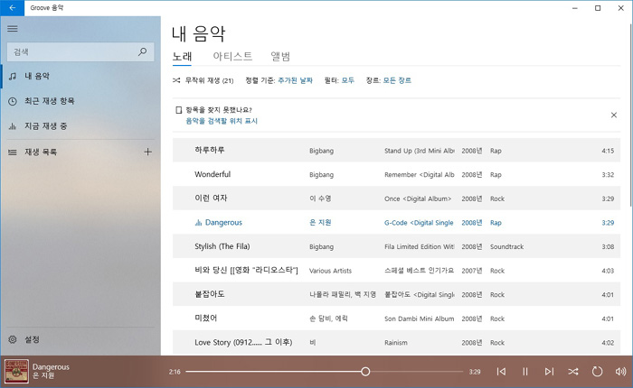This screenshot has height=388, width=633.
Task: Click the 음악을 검색할 위치 표시 link
Action: point(222,120)
